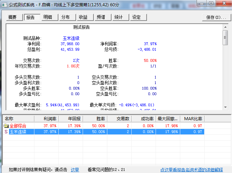Viewport: 232px width, 173px height.
Task: Open the 频谱 tab
Action: point(101,17)
